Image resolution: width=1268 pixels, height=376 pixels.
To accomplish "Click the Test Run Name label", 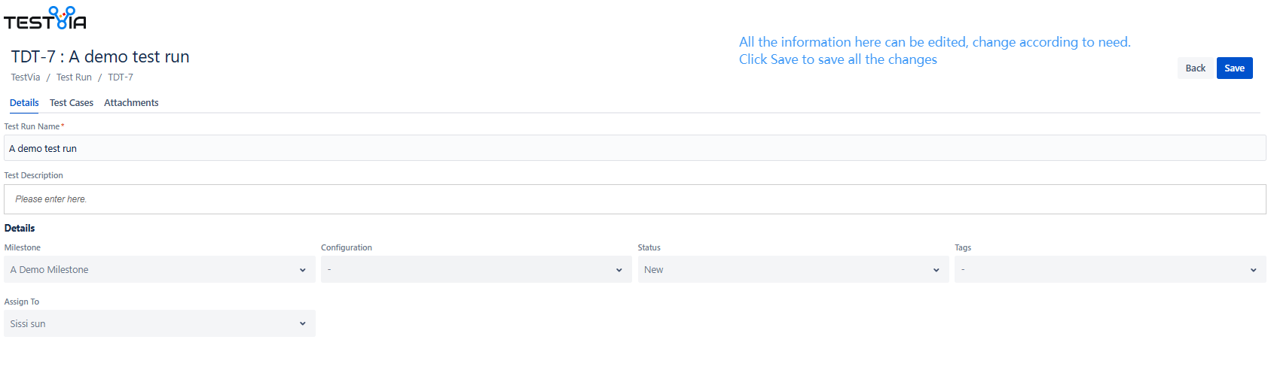I will (32, 126).
